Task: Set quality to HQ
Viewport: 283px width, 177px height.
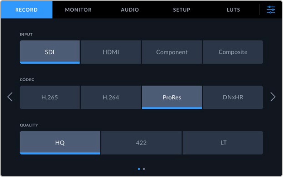Action: [60, 143]
